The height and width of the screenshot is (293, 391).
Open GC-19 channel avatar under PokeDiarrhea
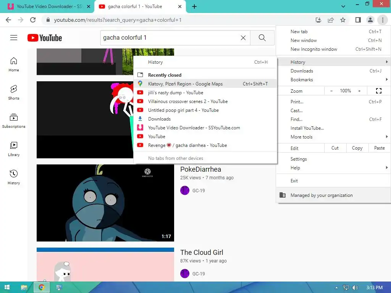pos(185,191)
